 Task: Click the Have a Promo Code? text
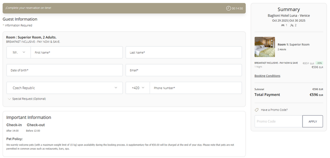click(x=274, y=110)
